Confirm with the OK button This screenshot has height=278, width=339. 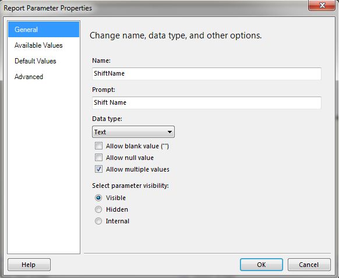pos(262,265)
